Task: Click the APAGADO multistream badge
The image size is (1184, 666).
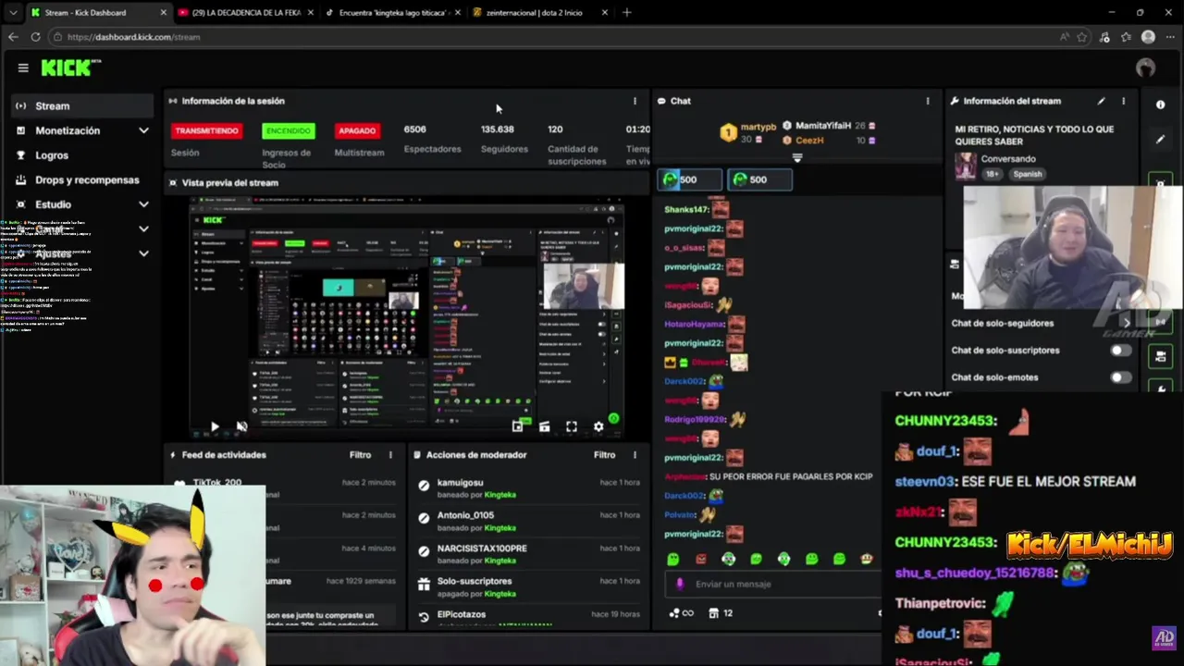Action: [357, 130]
